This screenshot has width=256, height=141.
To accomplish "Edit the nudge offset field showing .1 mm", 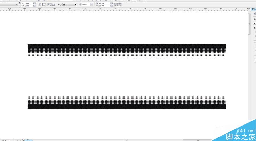I will [x=86, y=4].
